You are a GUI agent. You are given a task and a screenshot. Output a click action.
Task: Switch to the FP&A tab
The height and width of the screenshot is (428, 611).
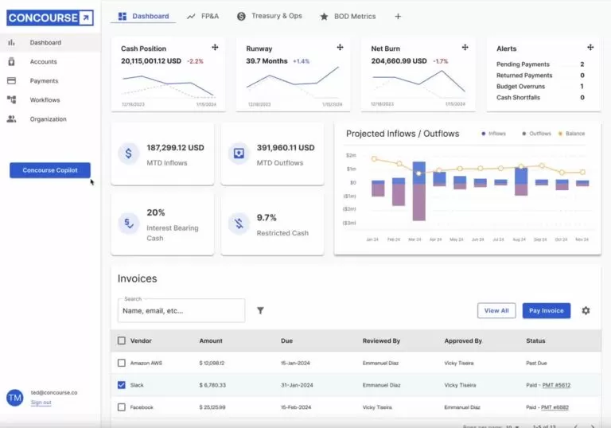tap(203, 17)
